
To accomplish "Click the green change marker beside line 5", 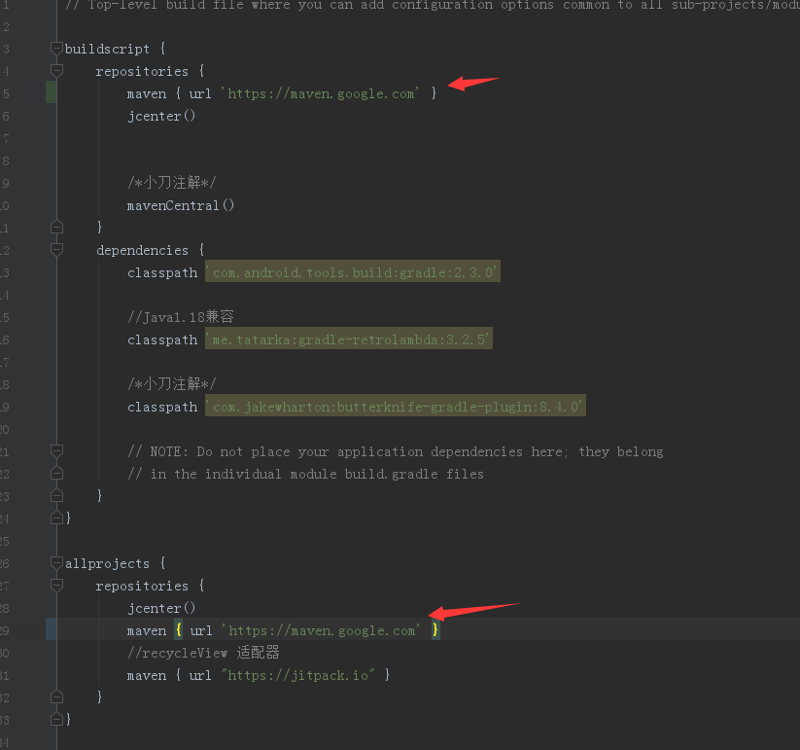I will 50,93.
